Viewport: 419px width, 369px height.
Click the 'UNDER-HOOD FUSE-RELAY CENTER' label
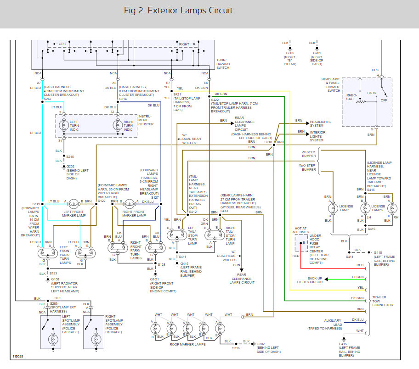(x=316, y=244)
